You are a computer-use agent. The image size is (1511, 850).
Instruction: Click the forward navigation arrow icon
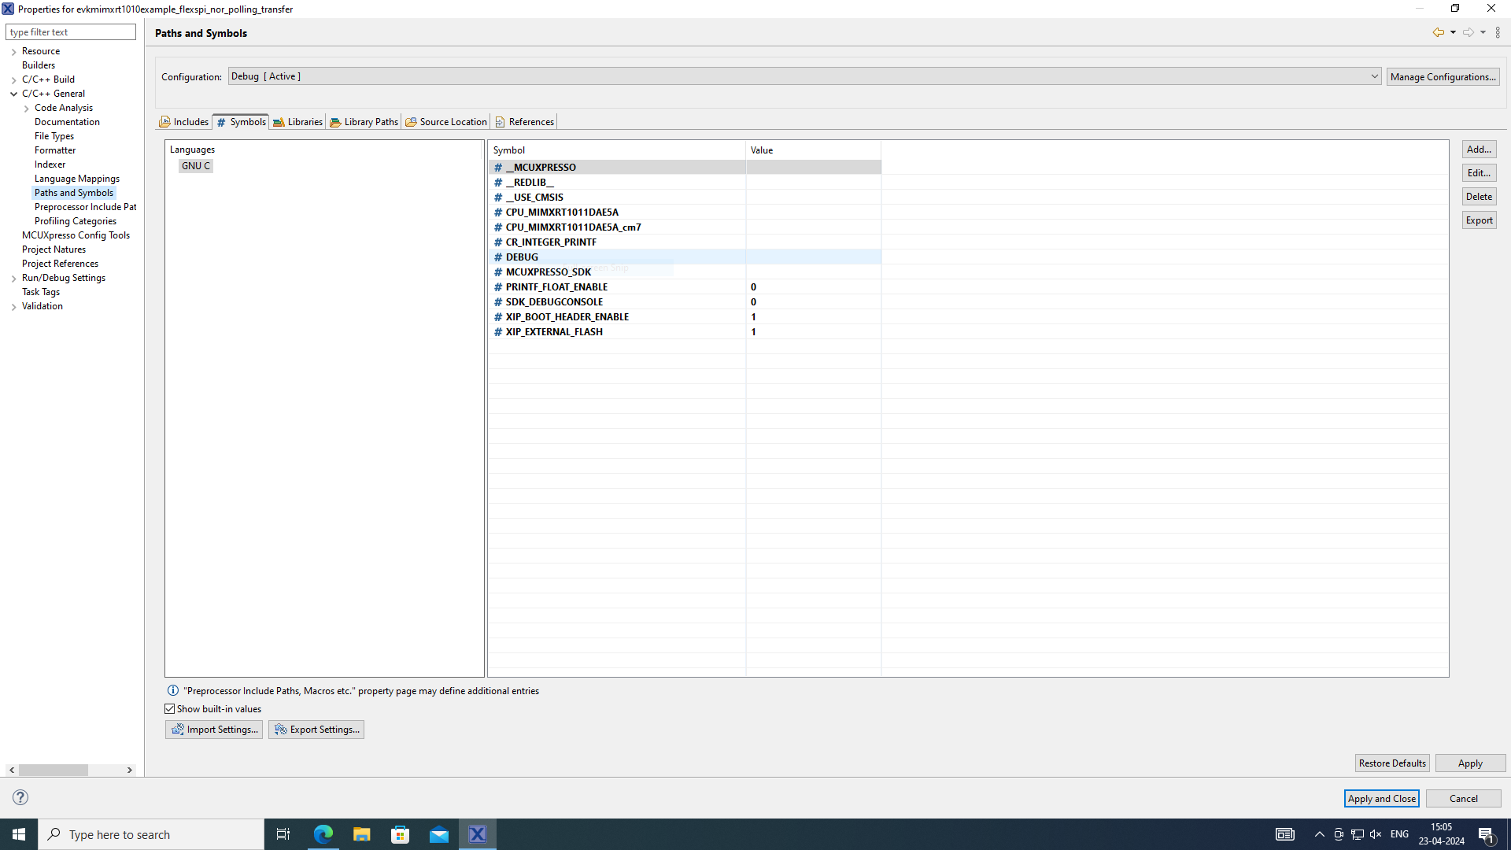pyautogui.click(x=1468, y=32)
